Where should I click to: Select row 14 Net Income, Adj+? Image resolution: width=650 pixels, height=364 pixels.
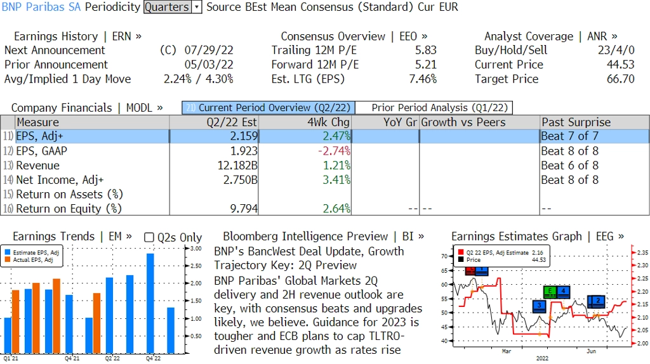324,179
